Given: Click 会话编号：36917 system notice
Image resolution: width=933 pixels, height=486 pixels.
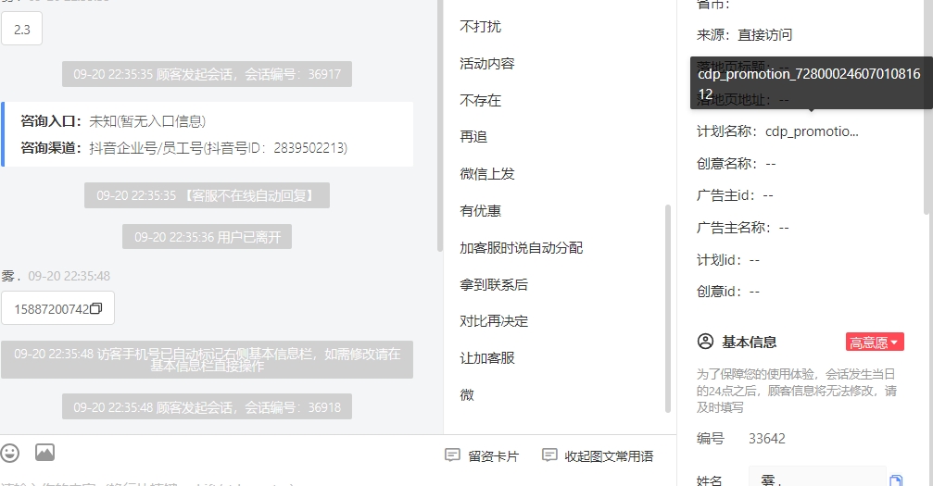Looking at the screenshot, I should [207, 74].
